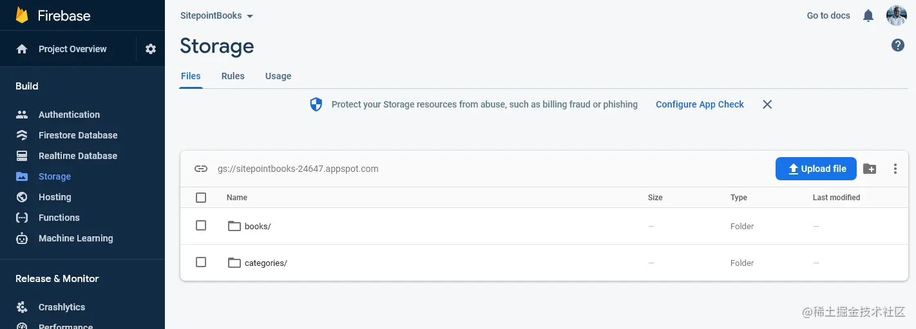Viewport: 916px width, 329px height.
Task: Click the Storage image icon in sidebar
Action: coord(22,176)
